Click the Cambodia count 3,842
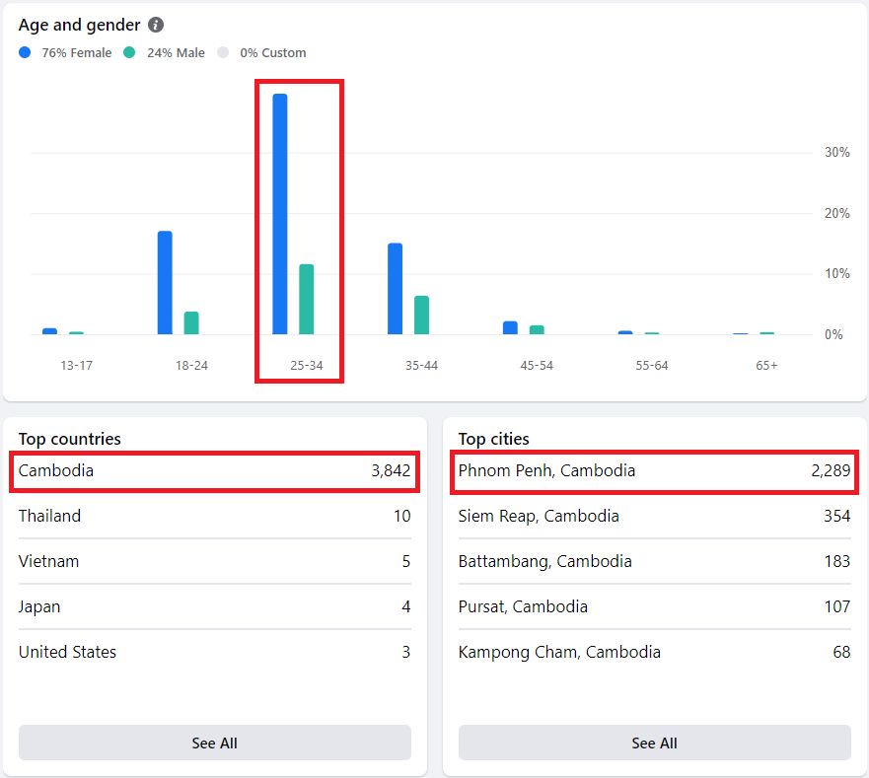This screenshot has width=869, height=778. pos(391,470)
